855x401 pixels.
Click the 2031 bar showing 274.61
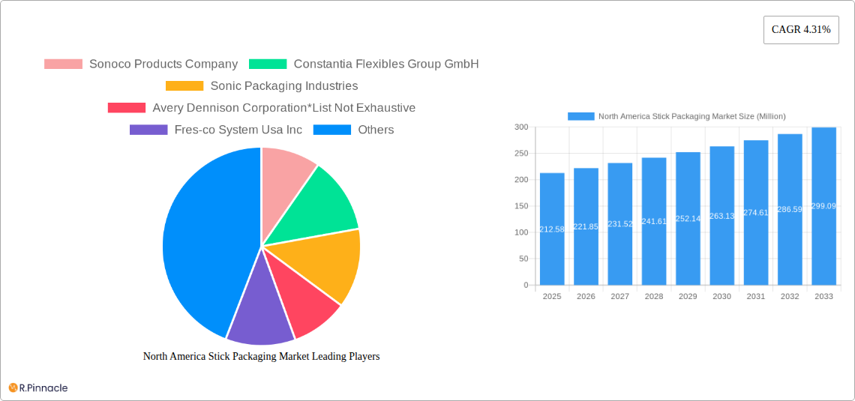point(756,212)
